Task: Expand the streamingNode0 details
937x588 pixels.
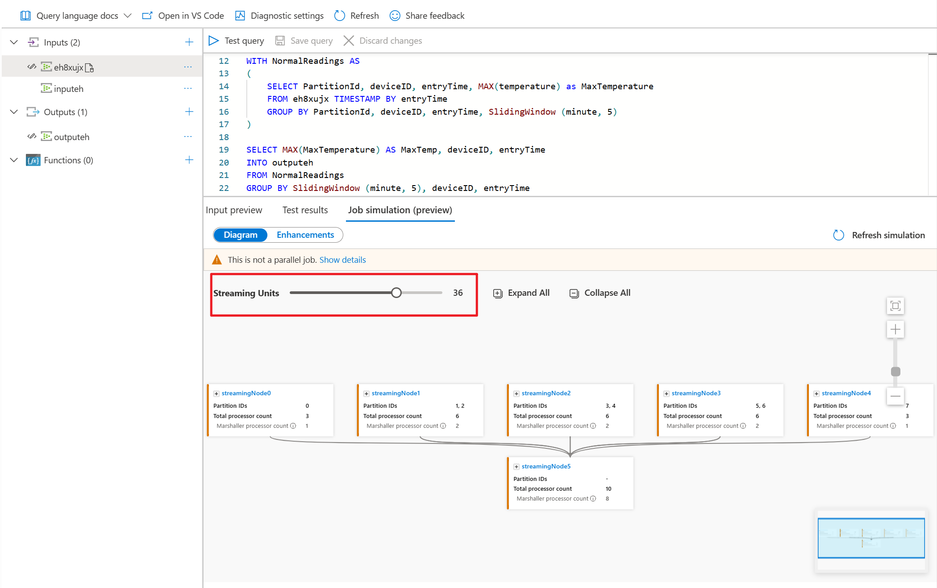Action: coord(217,393)
